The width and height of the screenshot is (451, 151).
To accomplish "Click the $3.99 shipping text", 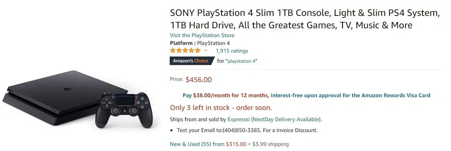I will [270, 144].
